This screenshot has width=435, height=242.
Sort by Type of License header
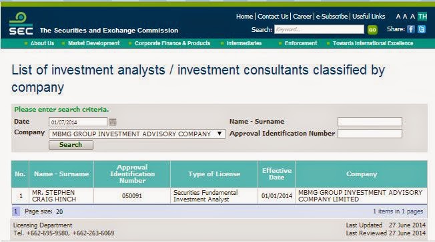214,174
